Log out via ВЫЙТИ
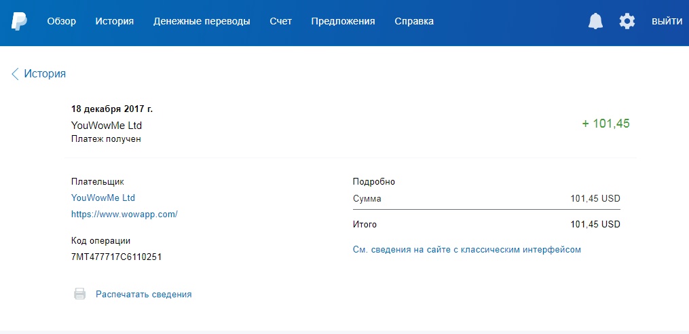 coord(667,21)
